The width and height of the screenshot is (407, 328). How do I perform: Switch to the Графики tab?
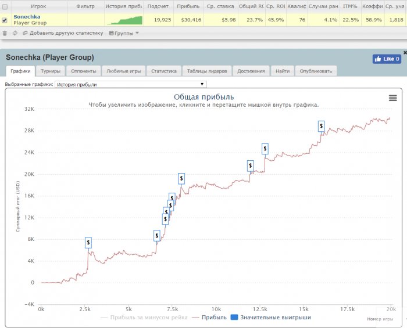20,71
